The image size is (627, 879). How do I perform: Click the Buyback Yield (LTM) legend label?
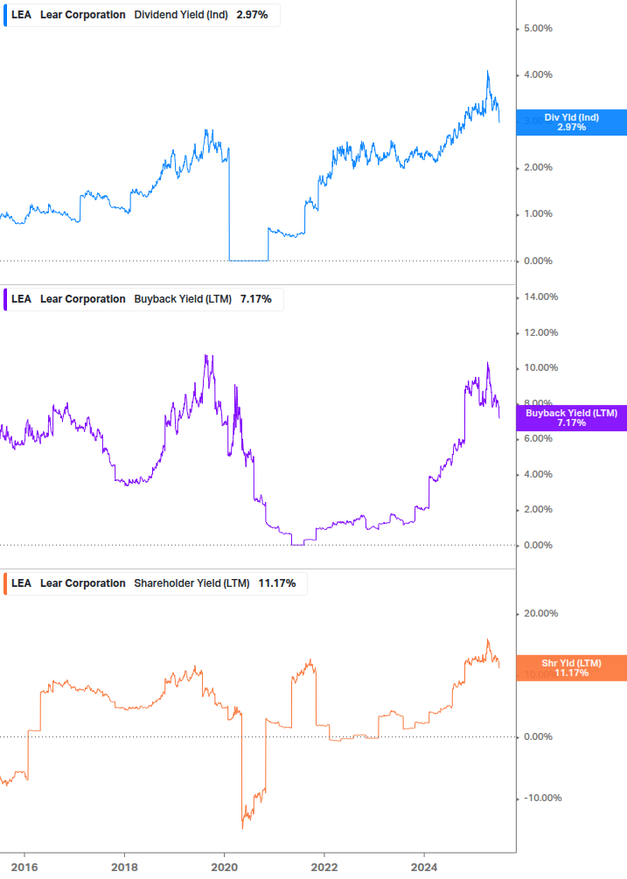pos(183,299)
